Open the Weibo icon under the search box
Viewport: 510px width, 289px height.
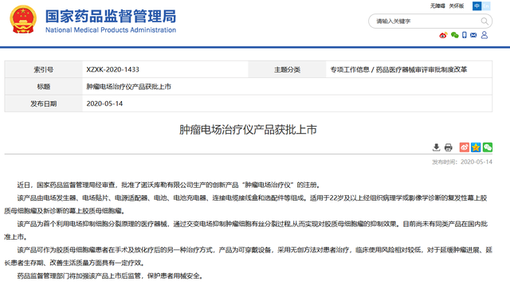(443, 35)
